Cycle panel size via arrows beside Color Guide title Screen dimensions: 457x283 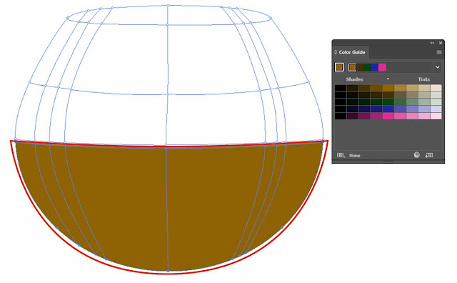click(336, 52)
